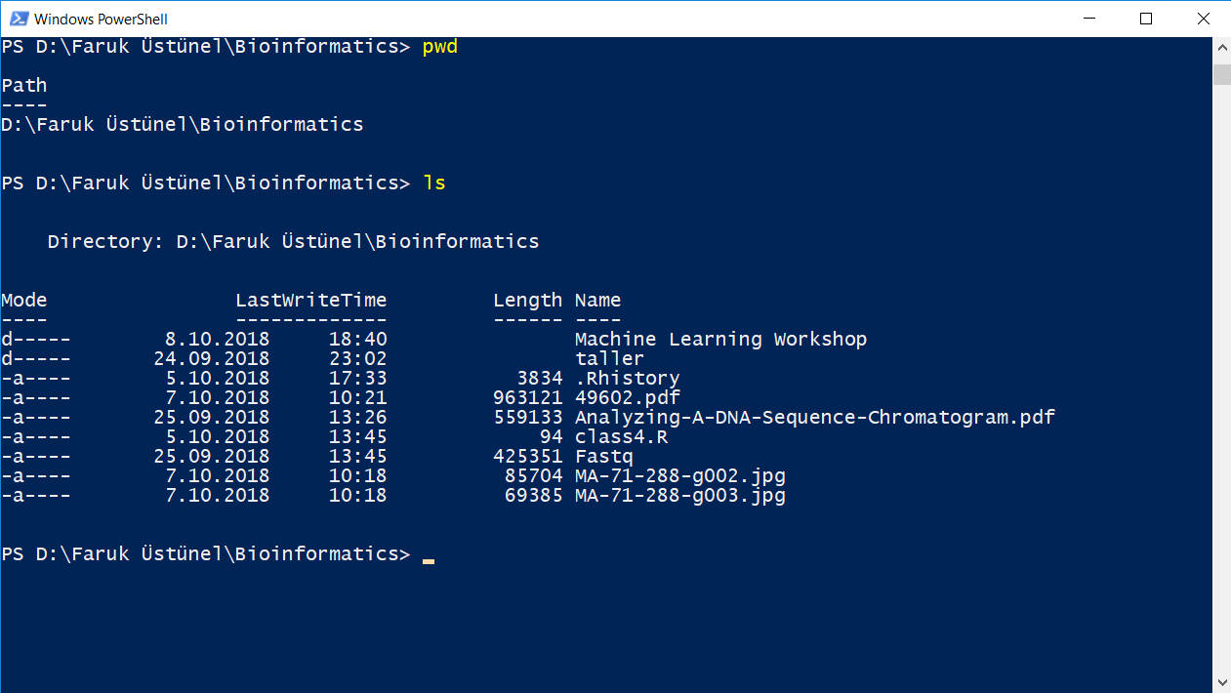Close the Windows PowerShell window
Screen dimensions: 1231x693
pos(1203,19)
